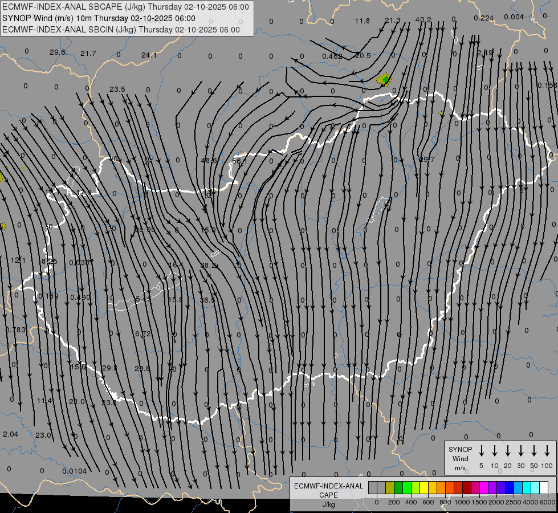Click the map value 0.224
Viewport: 558px width, 513px height.
484,18
